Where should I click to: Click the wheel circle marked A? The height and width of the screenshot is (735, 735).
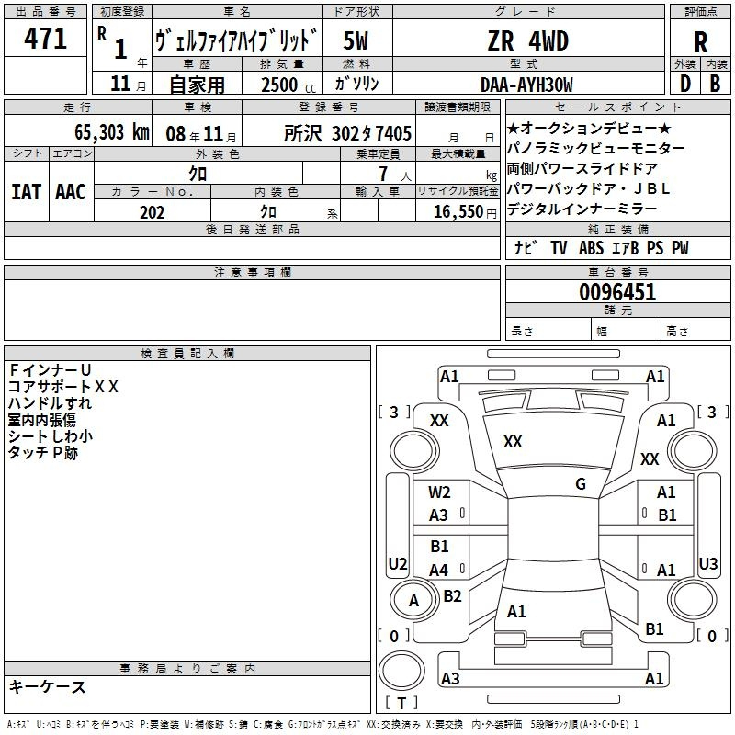[x=414, y=600]
